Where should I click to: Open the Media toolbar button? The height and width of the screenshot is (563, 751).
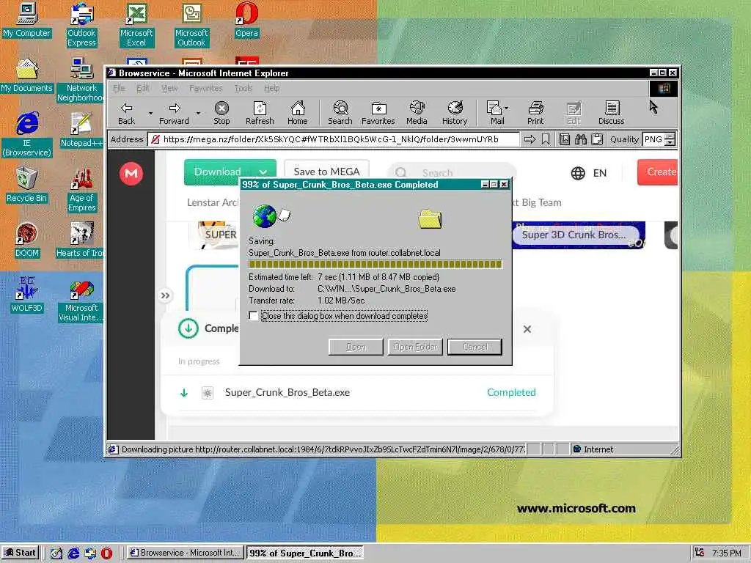point(417,114)
